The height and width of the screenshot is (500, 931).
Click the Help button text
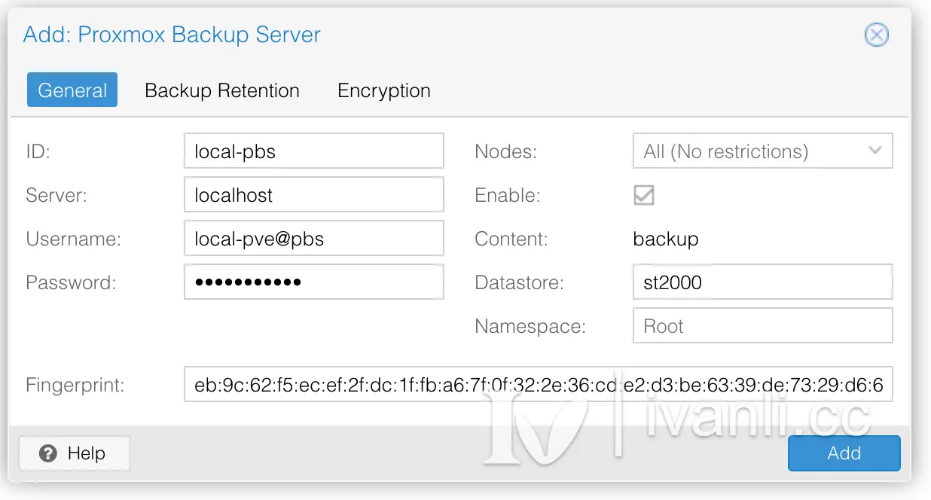point(87,453)
